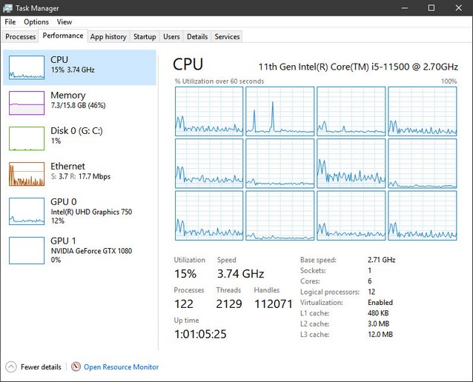Open the View menu

click(x=64, y=22)
